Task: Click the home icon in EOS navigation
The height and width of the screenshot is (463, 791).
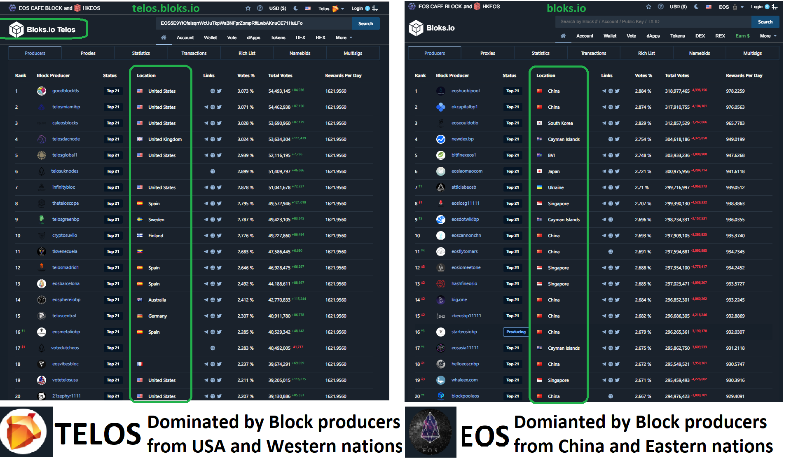Action: [x=563, y=36]
